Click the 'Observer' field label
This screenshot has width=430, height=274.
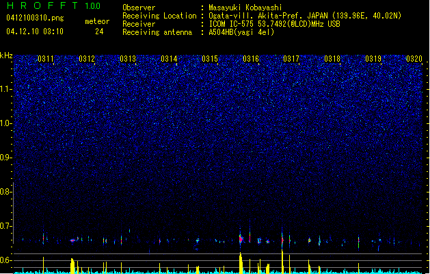tap(139, 8)
